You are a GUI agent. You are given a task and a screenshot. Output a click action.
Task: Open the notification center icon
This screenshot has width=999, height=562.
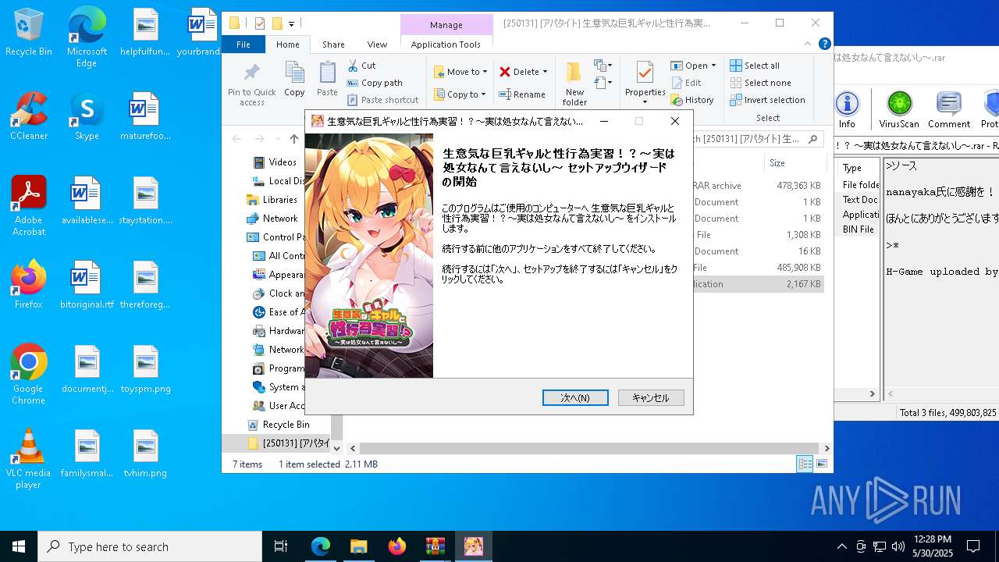[x=973, y=546]
